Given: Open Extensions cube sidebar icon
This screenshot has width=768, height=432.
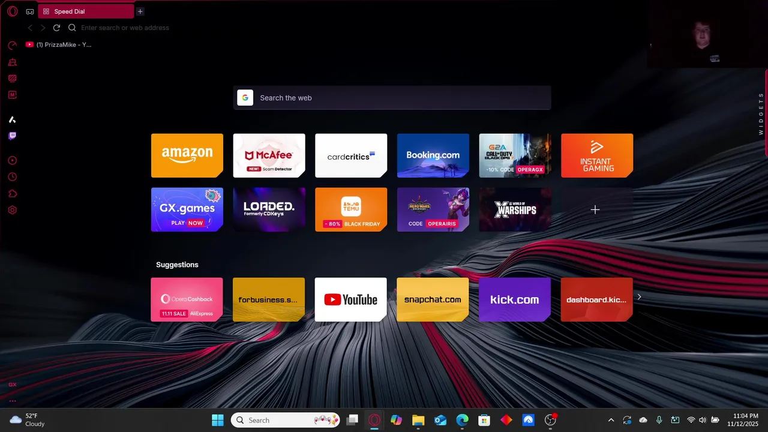Looking at the screenshot, I should coord(12,194).
